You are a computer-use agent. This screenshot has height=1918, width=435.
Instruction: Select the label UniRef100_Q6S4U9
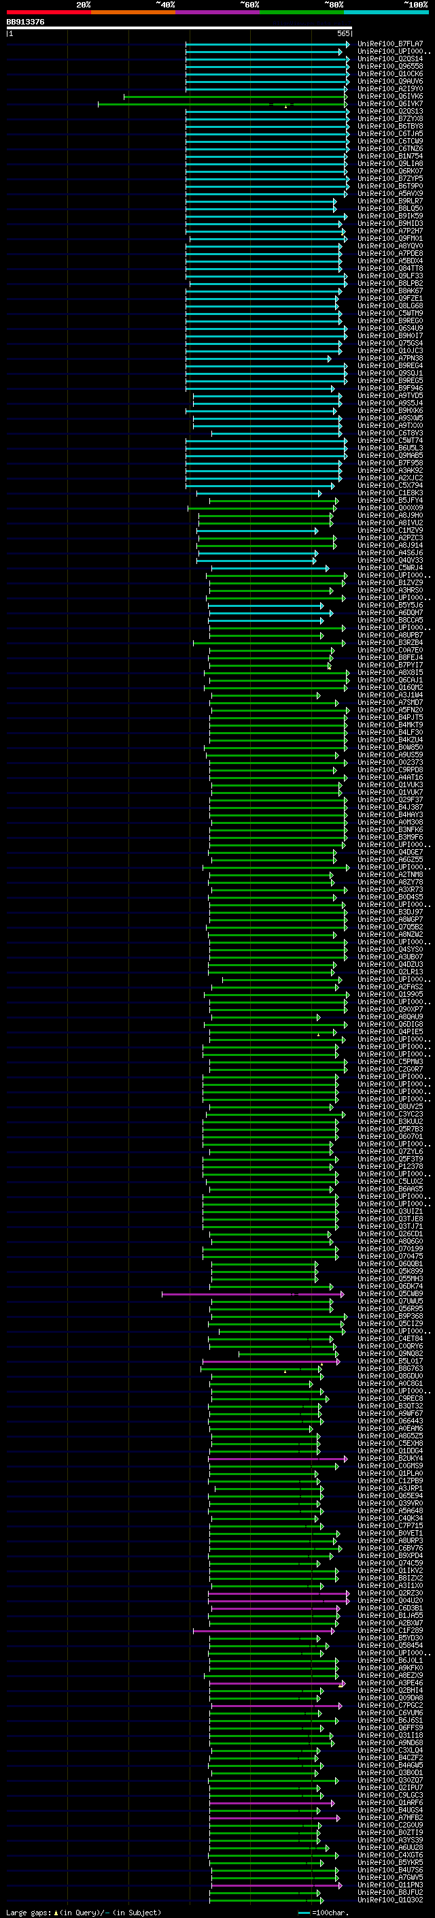coord(389,329)
